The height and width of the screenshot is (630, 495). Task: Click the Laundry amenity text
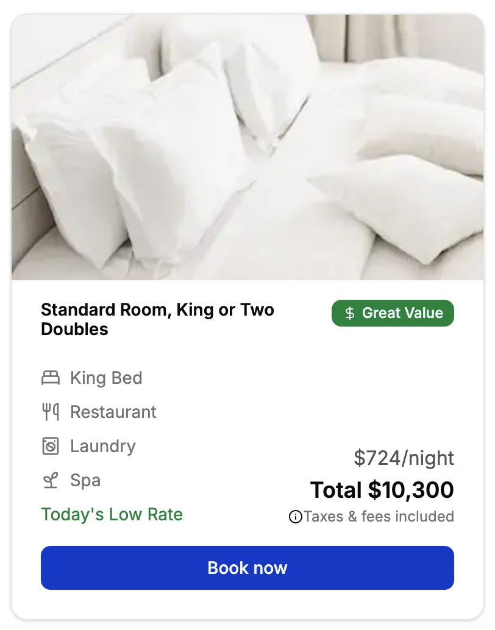point(103,447)
